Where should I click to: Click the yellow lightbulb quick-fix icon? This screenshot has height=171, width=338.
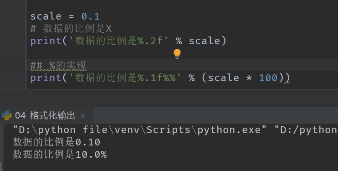(x=177, y=54)
